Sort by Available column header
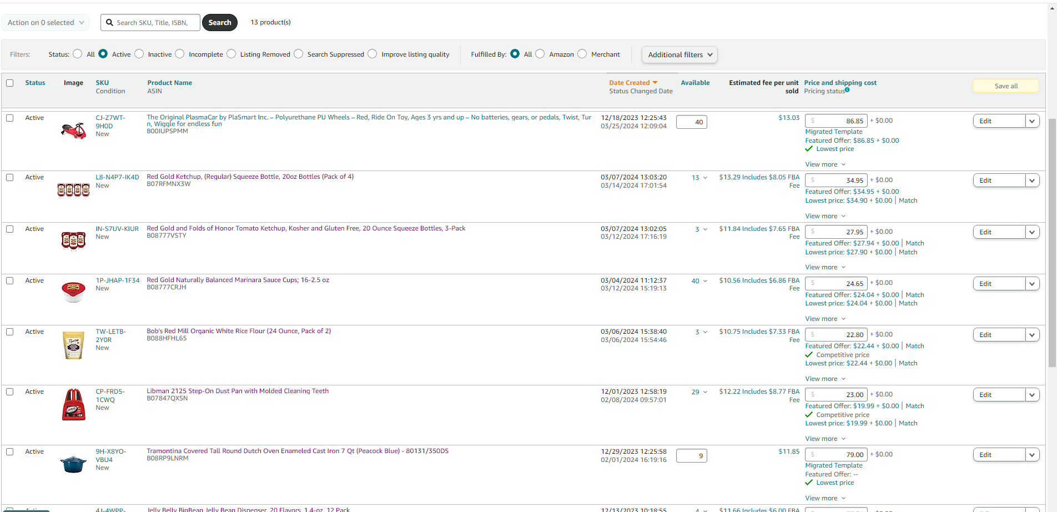Screen dimensions: 1057x512 [x=695, y=83]
